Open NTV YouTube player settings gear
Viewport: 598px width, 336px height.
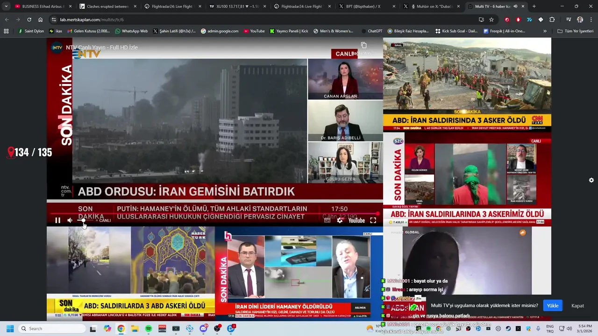click(340, 220)
